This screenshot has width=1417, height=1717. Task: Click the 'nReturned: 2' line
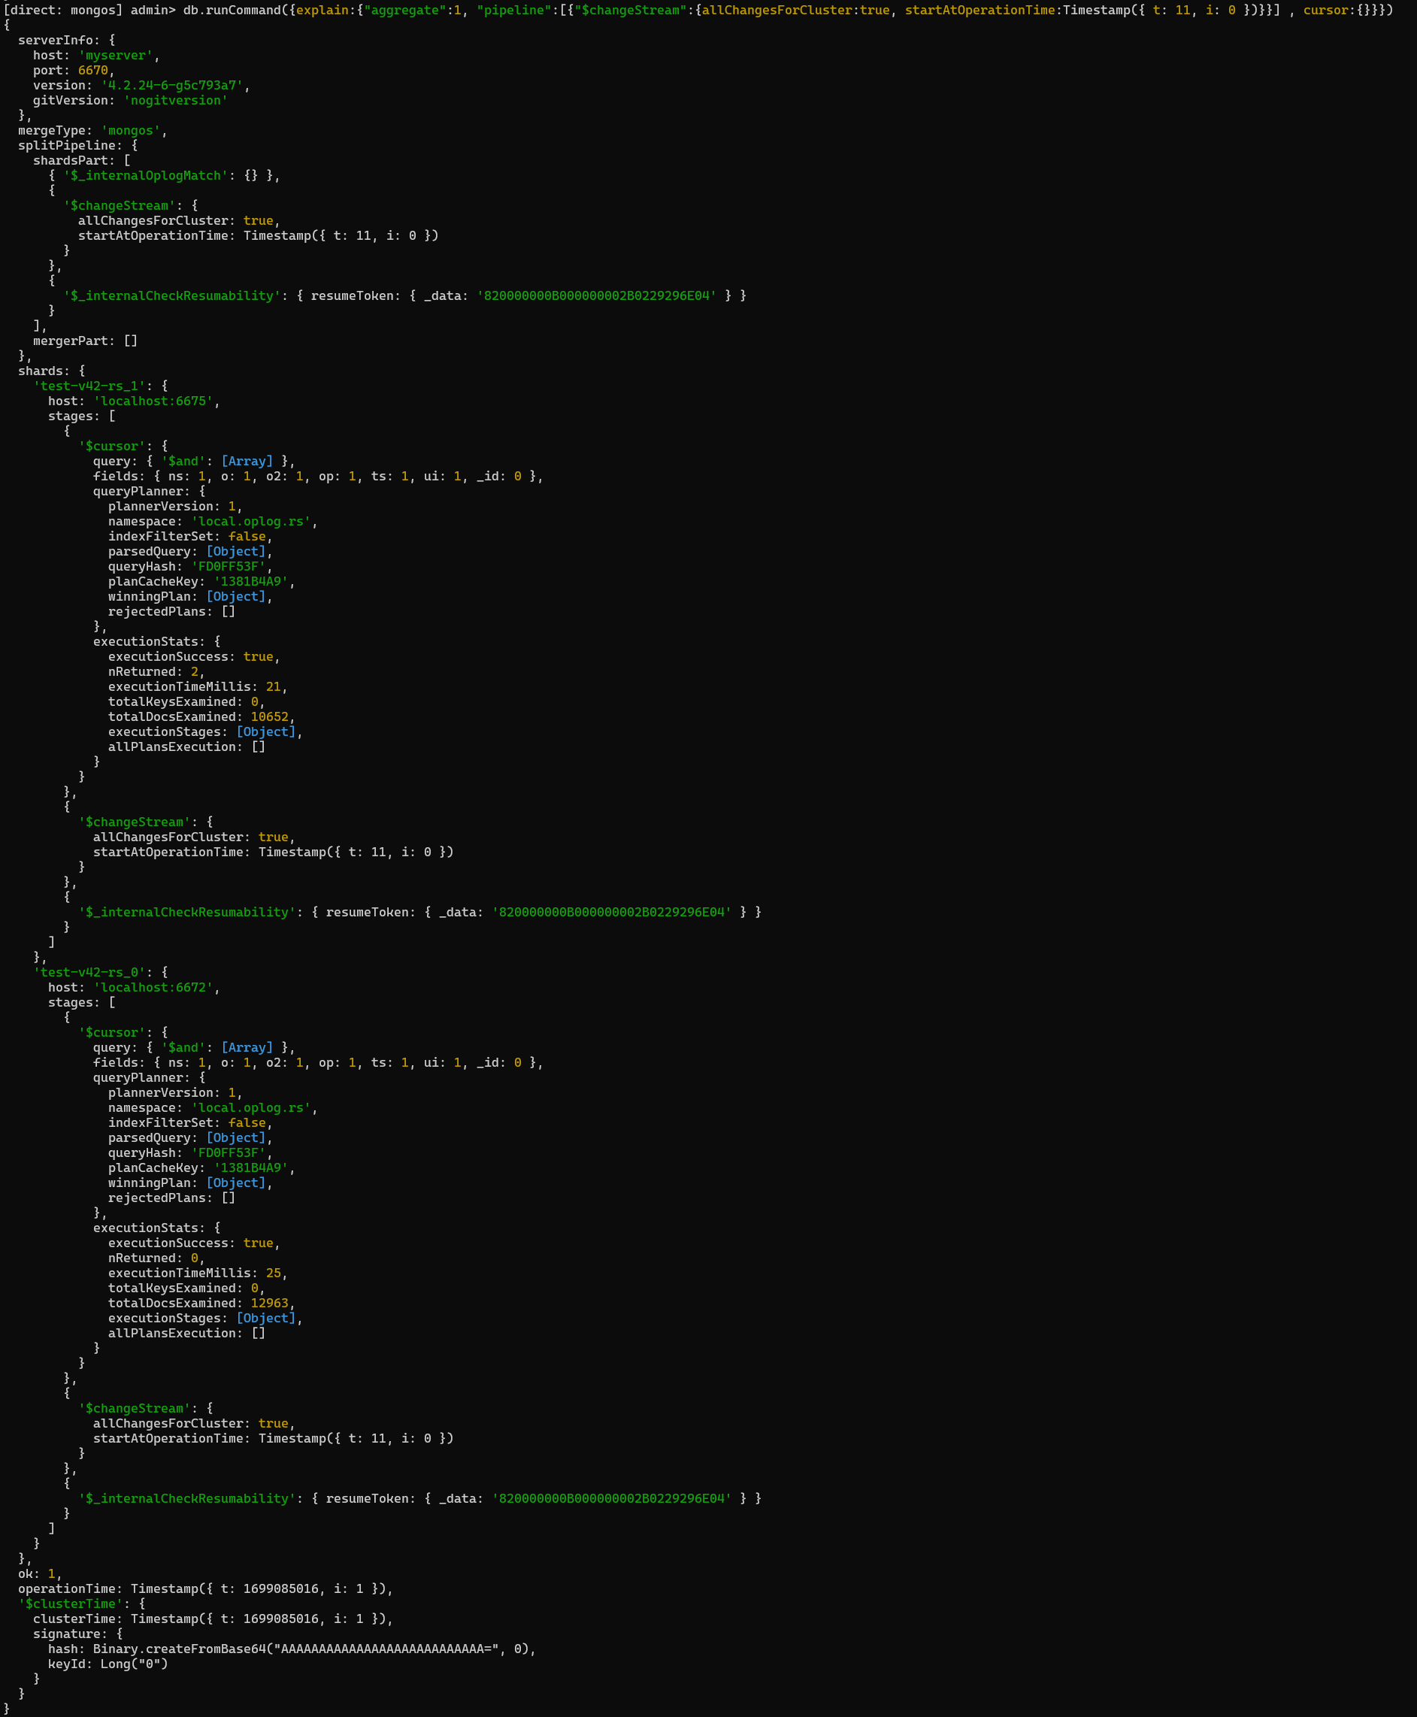tap(156, 672)
